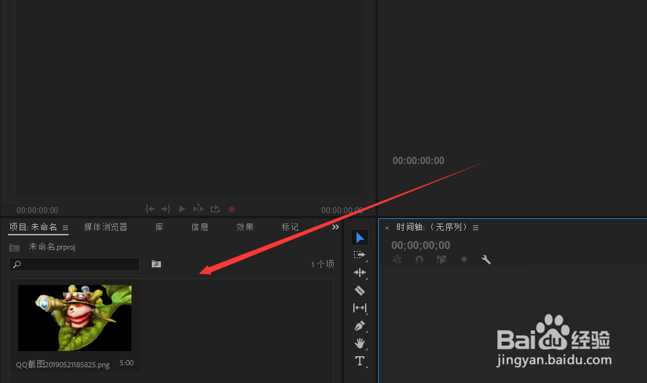Open the timeline panel menu

[x=476, y=227]
